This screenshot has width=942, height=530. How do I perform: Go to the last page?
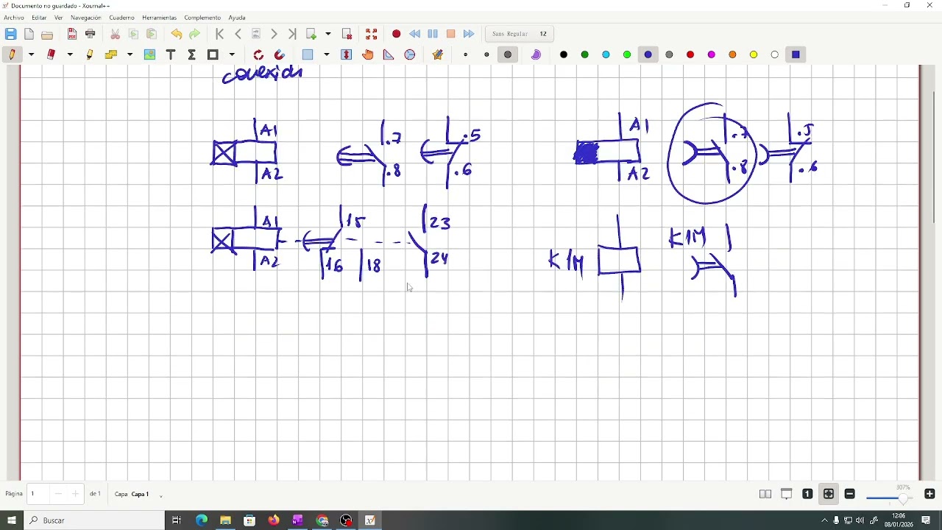click(292, 35)
